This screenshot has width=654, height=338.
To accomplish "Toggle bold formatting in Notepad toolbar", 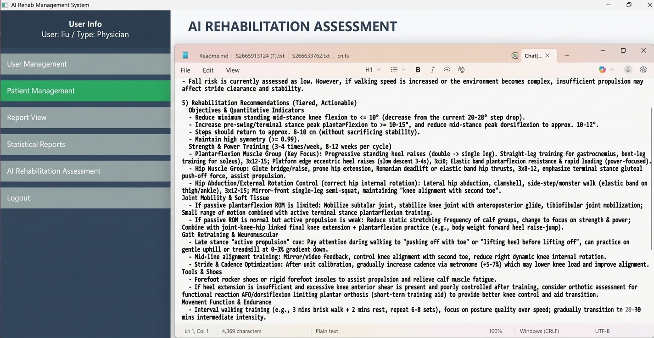I will [x=418, y=70].
